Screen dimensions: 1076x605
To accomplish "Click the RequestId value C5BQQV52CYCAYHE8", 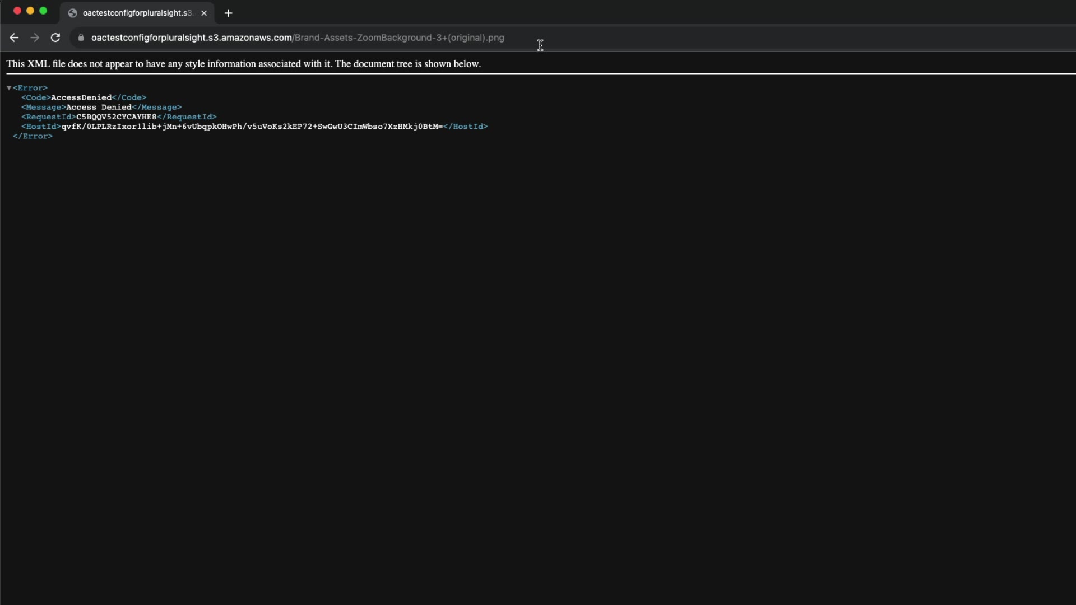I will [116, 117].
